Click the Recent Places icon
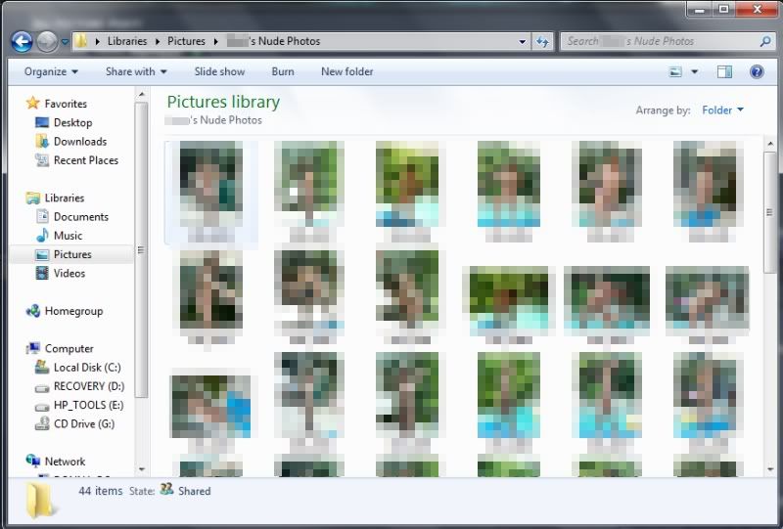Viewport: 783px width, 529px height. click(x=42, y=160)
